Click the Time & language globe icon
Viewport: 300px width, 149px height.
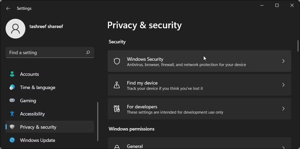pos(12,87)
